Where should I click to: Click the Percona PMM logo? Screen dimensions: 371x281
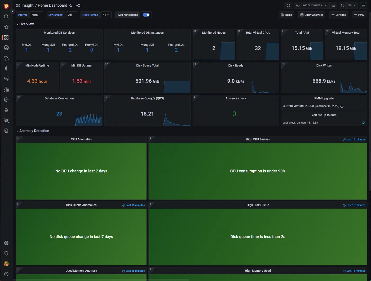point(6,6)
